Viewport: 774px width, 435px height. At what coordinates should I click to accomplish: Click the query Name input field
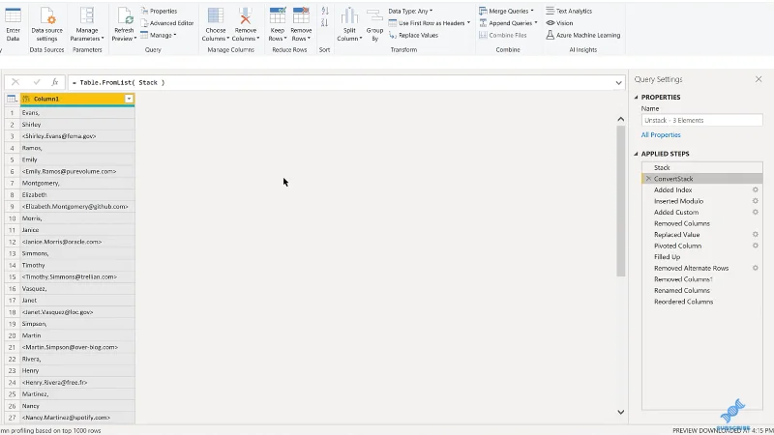(x=701, y=120)
